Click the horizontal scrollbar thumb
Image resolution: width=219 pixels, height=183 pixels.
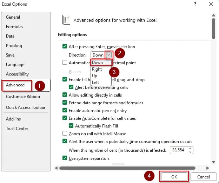click(x=127, y=168)
